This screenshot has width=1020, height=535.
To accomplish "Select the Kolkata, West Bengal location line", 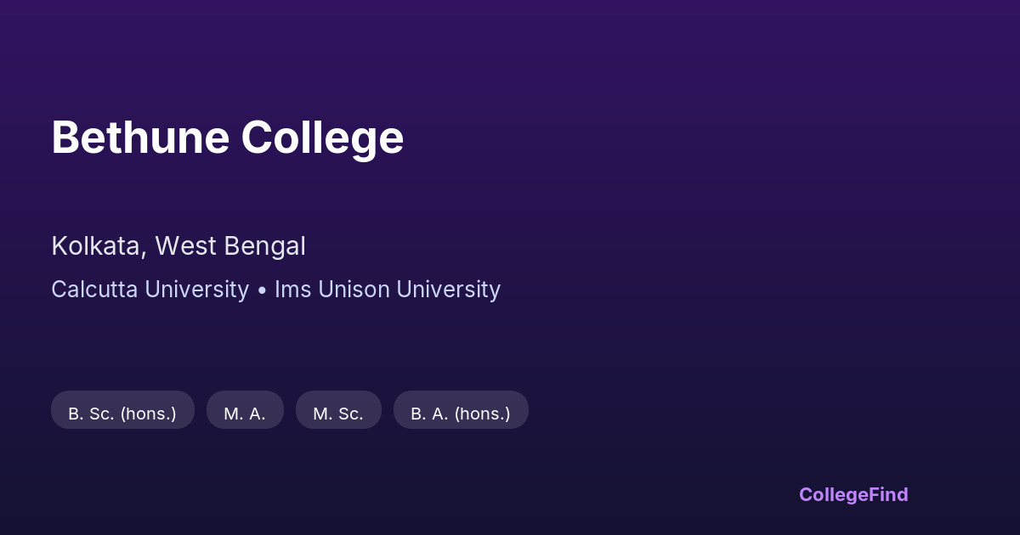I will 178,246.
